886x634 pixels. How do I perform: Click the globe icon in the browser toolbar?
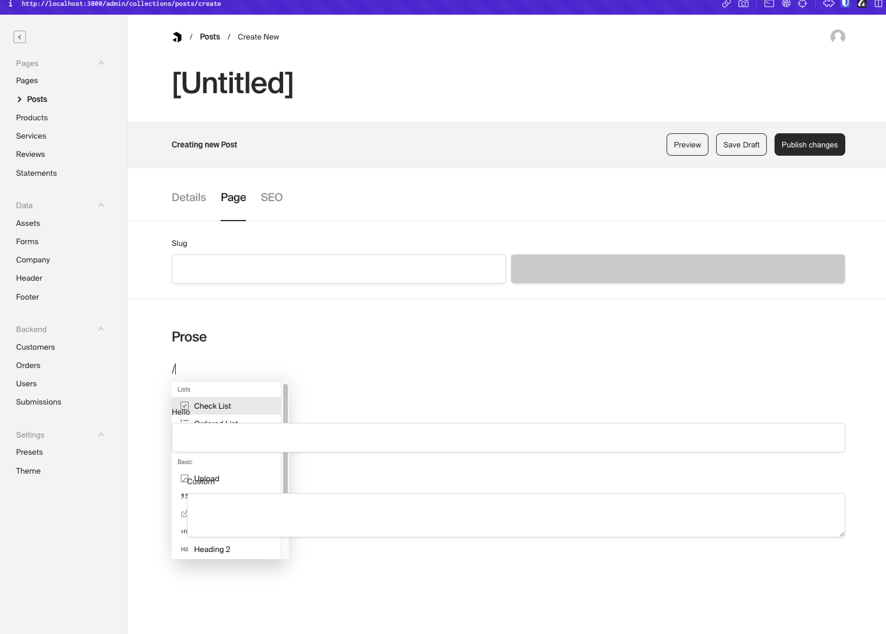[786, 4]
